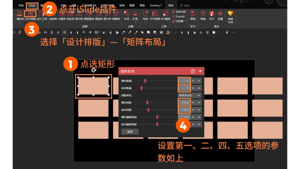Open the 图示库 diagram library
The height and width of the screenshot is (169, 300).
(79, 16)
